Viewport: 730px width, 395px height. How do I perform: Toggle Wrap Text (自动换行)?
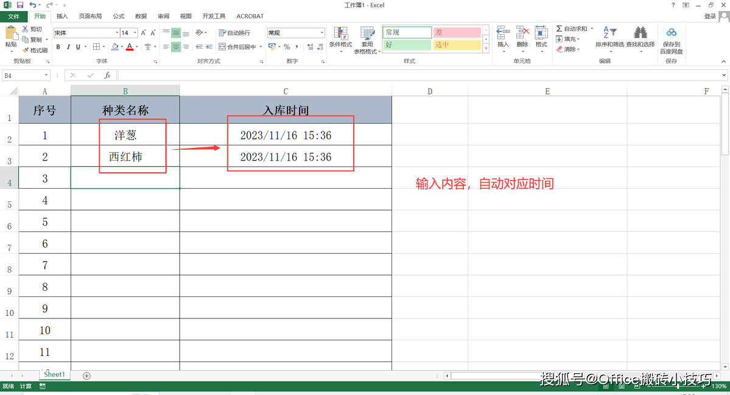(234, 33)
